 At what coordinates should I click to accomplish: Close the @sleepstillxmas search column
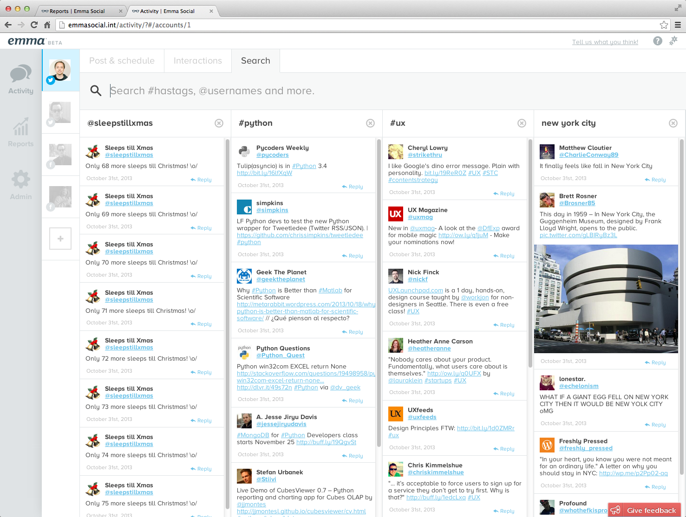point(219,123)
